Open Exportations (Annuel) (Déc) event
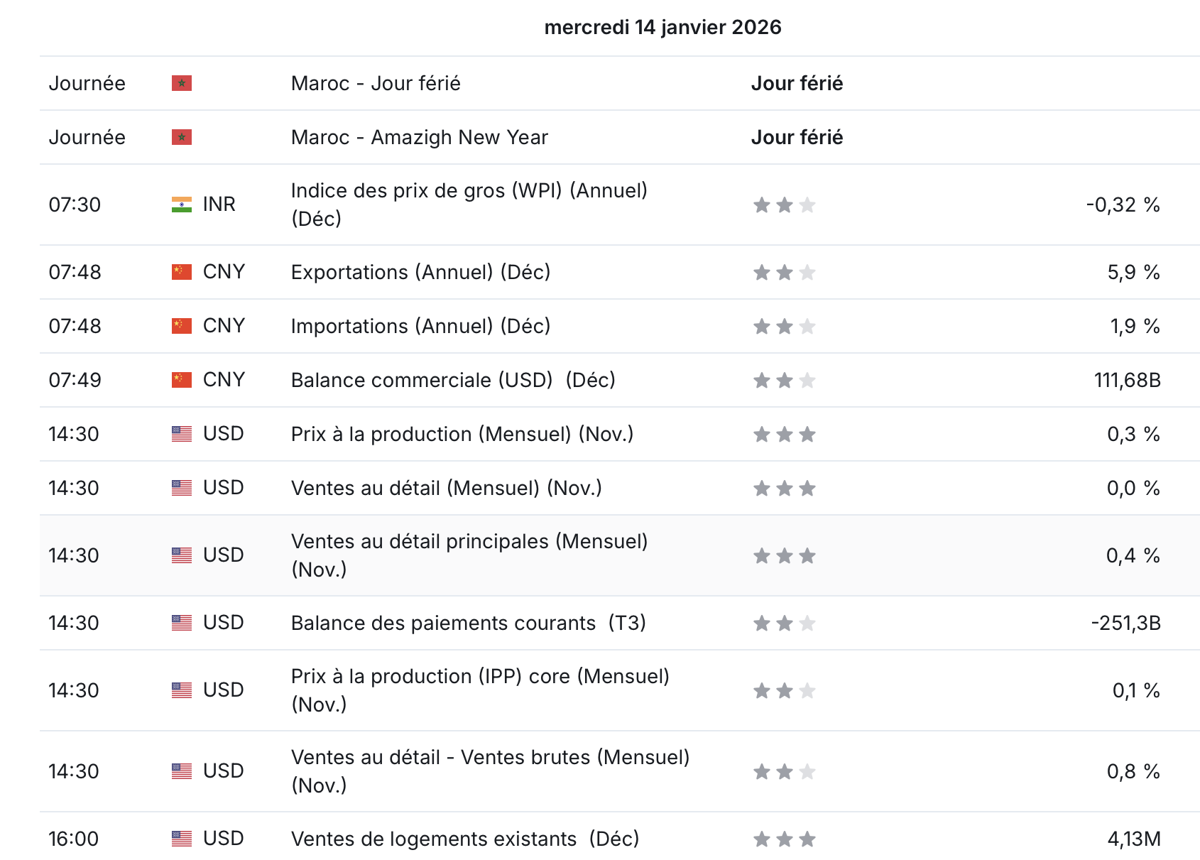Viewport: 1200px width, 860px height. (x=420, y=272)
